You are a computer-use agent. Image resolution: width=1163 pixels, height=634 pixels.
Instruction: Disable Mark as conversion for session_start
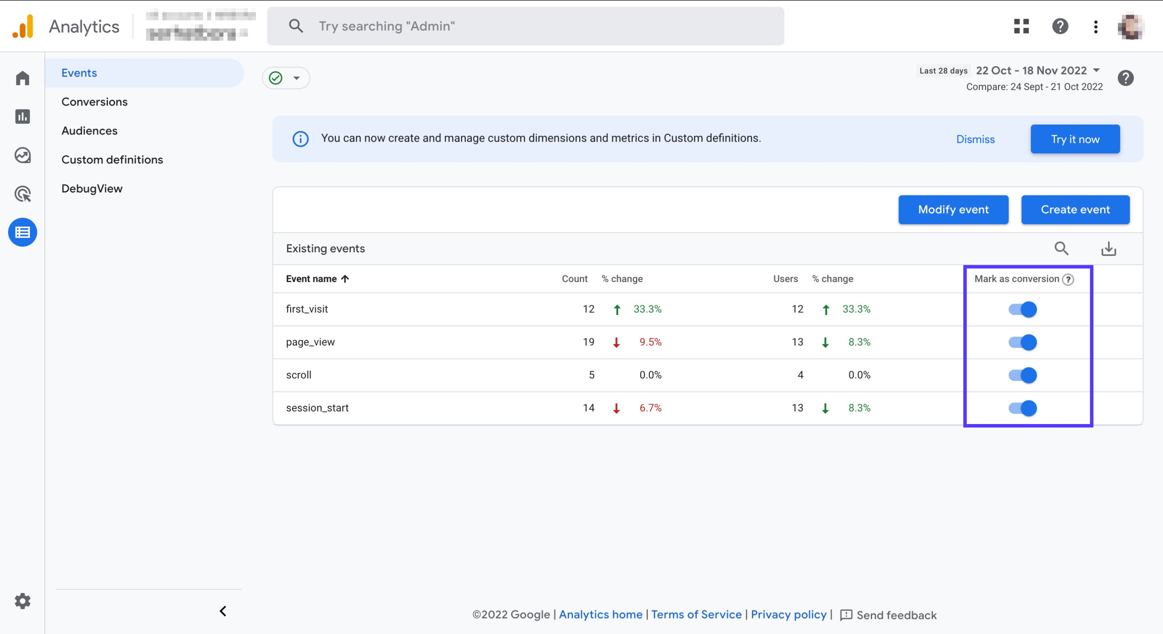(1023, 407)
